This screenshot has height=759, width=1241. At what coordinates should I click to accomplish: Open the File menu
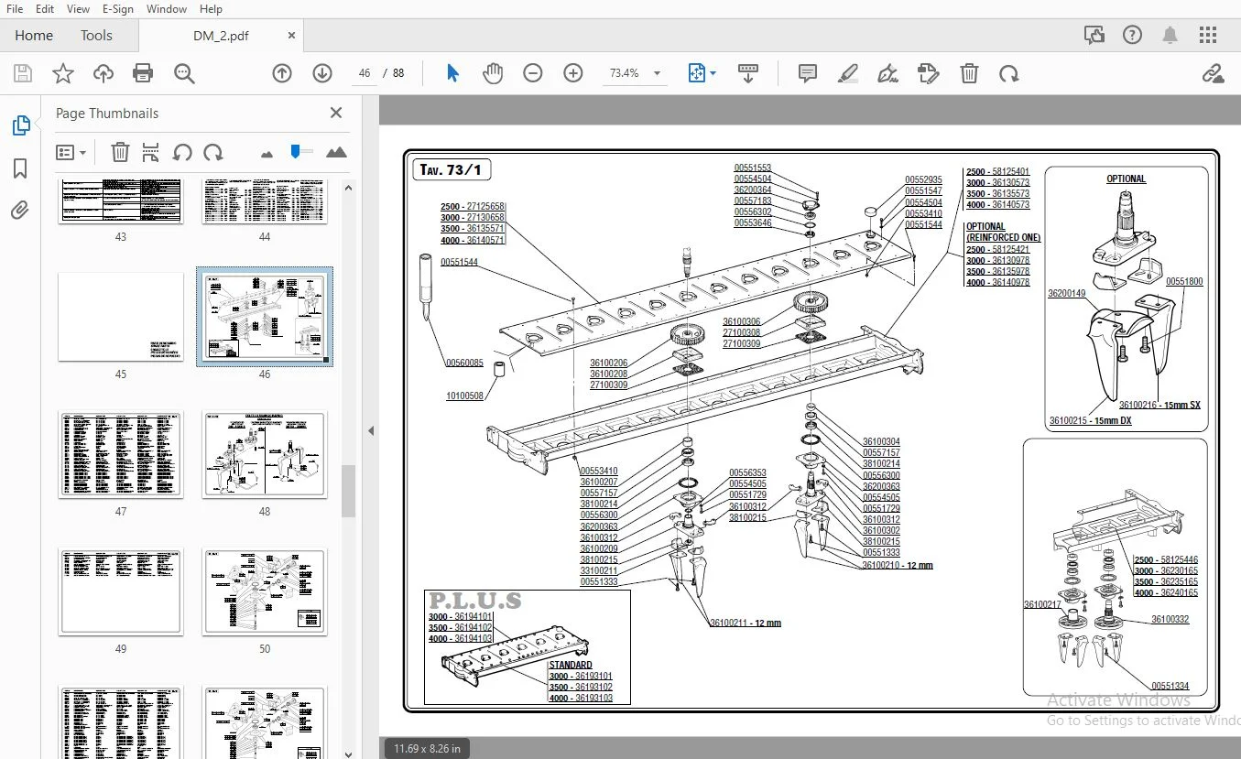(x=15, y=9)
